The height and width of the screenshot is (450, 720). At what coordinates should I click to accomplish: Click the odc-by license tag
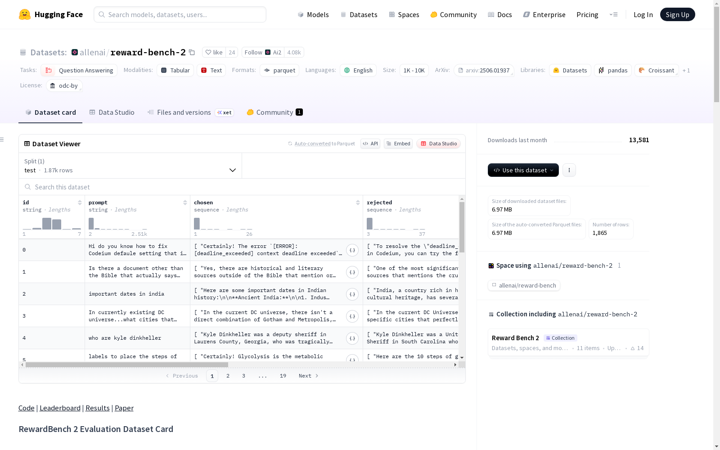(64, 85)
